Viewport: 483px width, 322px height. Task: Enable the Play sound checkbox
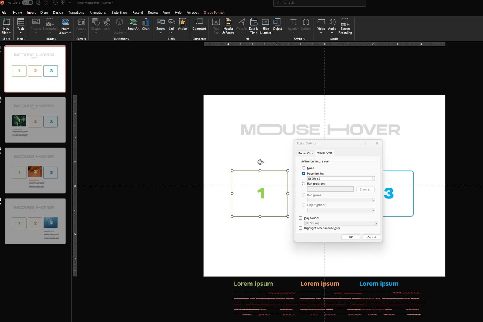pyautogui.click(x=301, y=218)
